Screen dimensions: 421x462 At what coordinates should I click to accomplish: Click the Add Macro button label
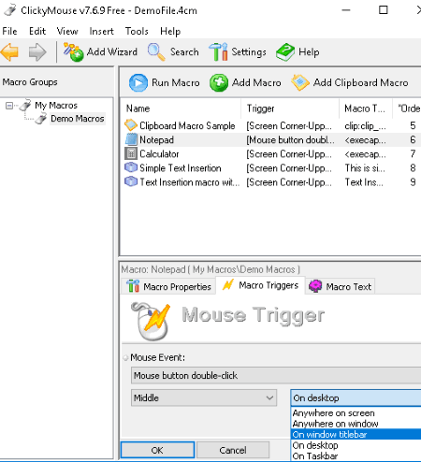pos(256,82)
